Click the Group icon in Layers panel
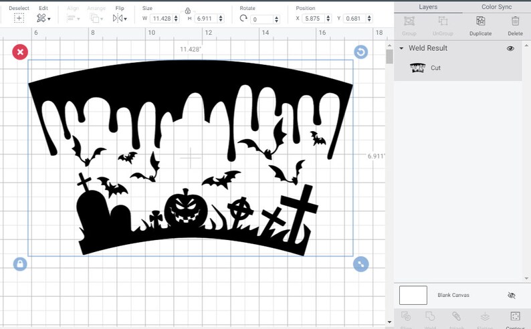531x329 pixels. tap(409, 21)
